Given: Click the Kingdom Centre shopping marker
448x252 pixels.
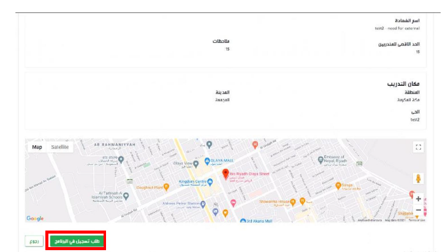Looking at the screenshot, I should click(x=210, y=181).
